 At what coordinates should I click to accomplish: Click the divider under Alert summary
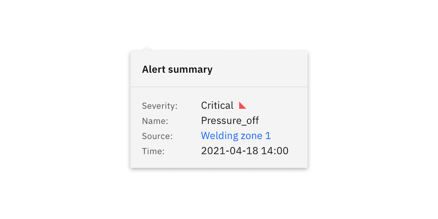pyautogui.click(x=219, y=86)
